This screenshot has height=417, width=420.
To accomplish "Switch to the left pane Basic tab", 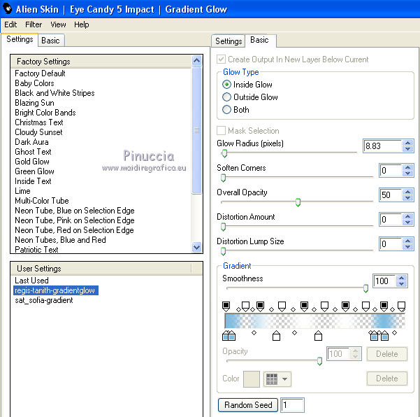I will tap(51, 41).
